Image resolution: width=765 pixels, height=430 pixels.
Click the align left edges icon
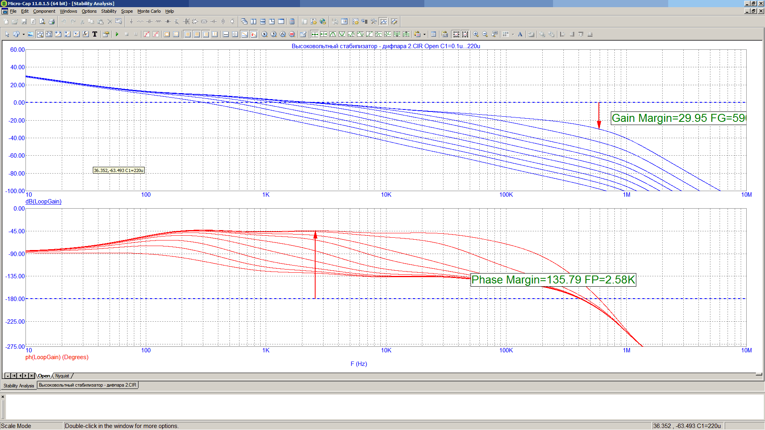(563, 34)
